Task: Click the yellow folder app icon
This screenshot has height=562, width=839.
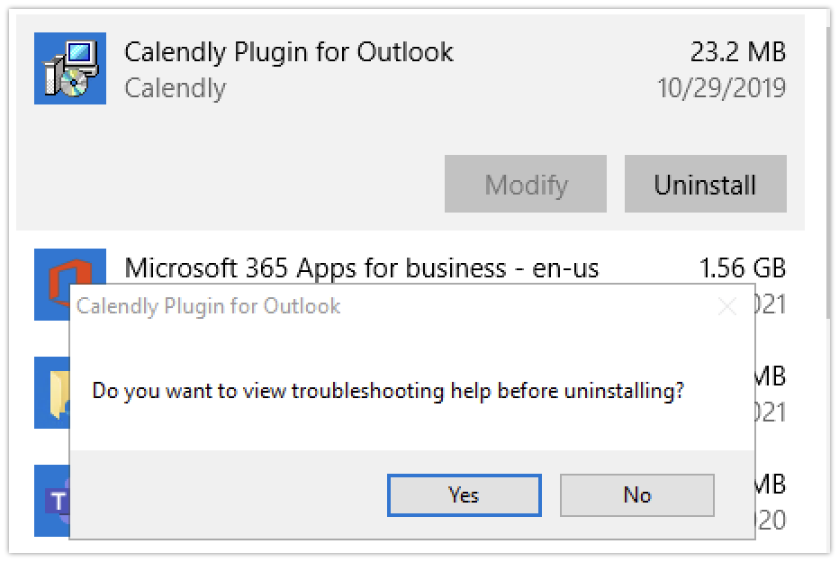Action: (51, 393)
